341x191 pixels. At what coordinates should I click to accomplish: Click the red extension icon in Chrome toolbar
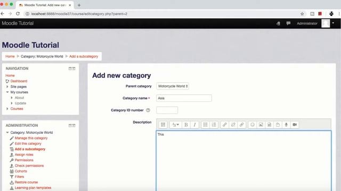tap(320, 14)
